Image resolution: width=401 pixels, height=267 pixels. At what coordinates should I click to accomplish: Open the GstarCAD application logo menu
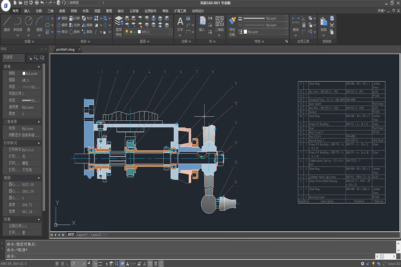coord(6,6)
